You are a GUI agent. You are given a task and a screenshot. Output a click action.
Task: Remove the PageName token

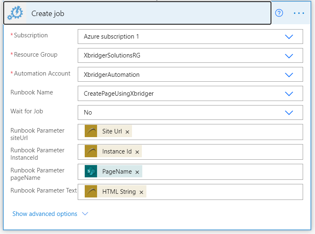137,172
